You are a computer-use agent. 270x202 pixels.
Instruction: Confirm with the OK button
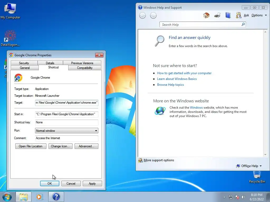click(50, 183)
